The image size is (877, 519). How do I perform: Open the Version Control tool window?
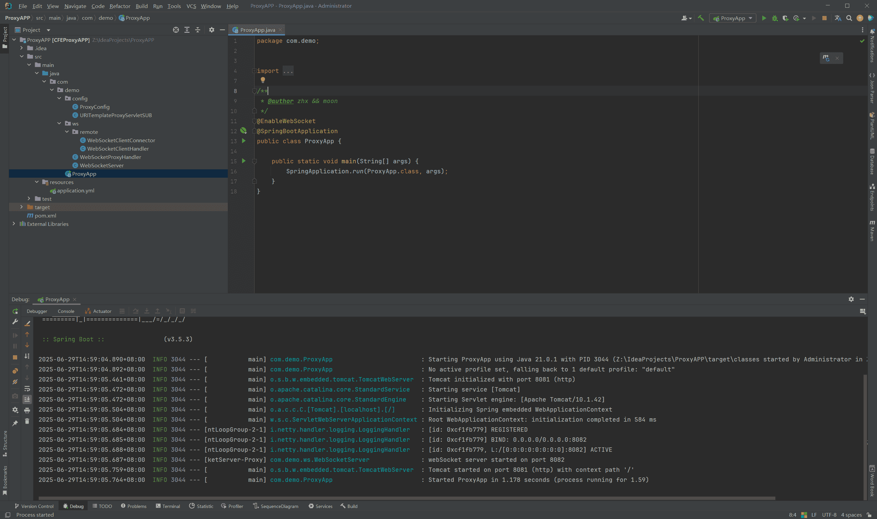pos(34,506)
